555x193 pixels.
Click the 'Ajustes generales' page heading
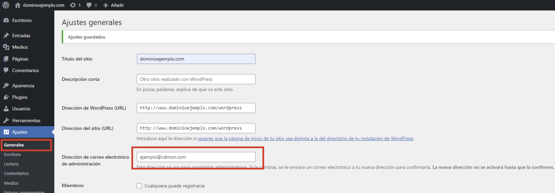pos(92,22)
